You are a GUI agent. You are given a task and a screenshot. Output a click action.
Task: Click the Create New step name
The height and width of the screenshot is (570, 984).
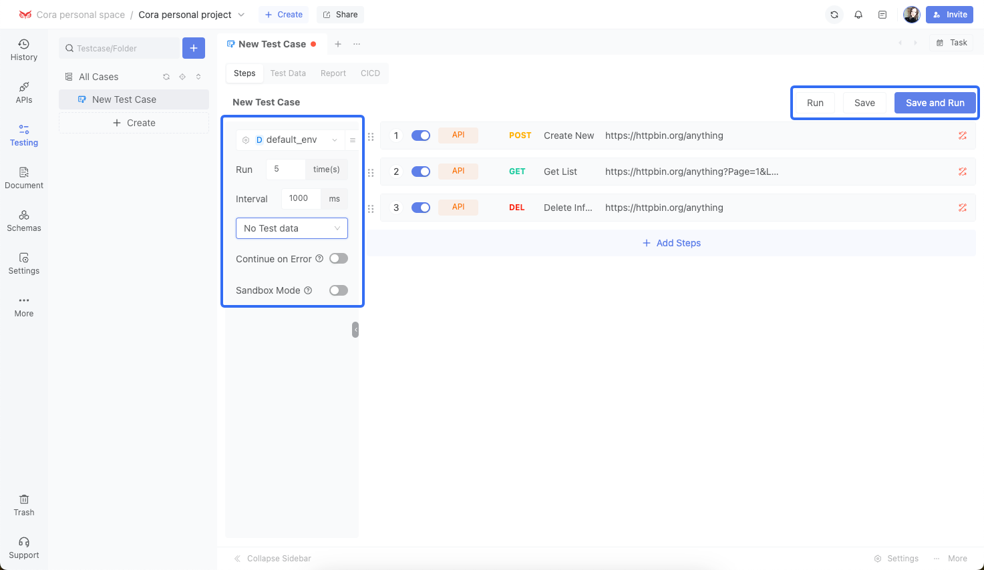(568, 135)
